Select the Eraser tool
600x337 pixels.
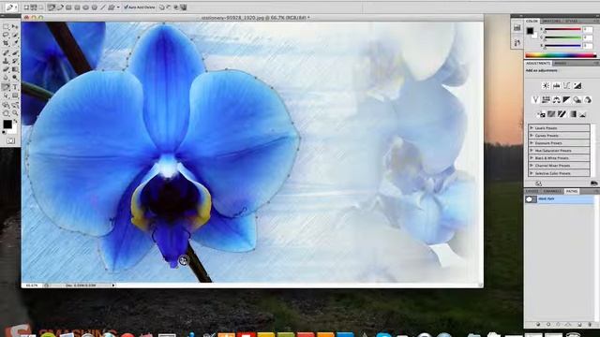(6, 69)
